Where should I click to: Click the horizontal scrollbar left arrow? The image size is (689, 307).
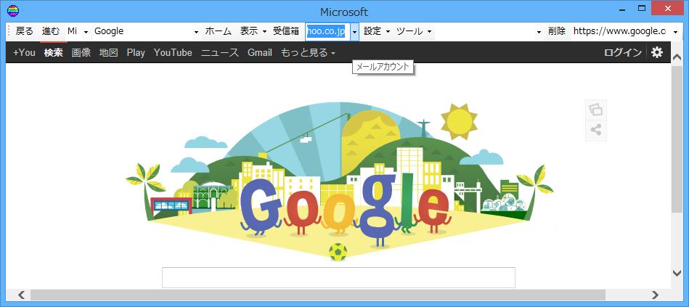point(21,295)
